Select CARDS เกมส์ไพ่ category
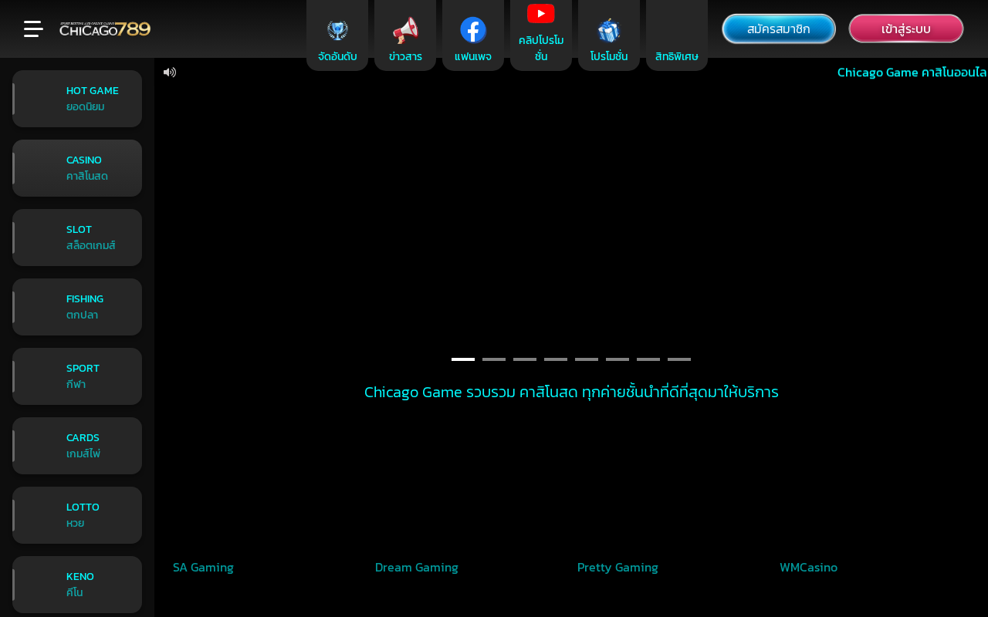Image resolution: width=988 pixels, height=617 pixels. tap(77, 446)
